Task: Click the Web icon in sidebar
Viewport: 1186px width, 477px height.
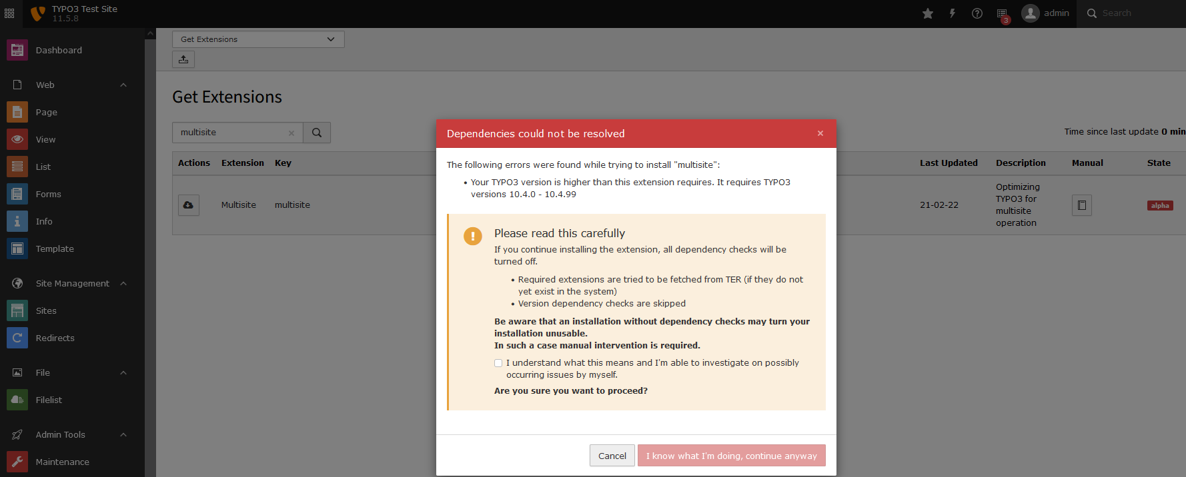Action: (x=17, y=85)
